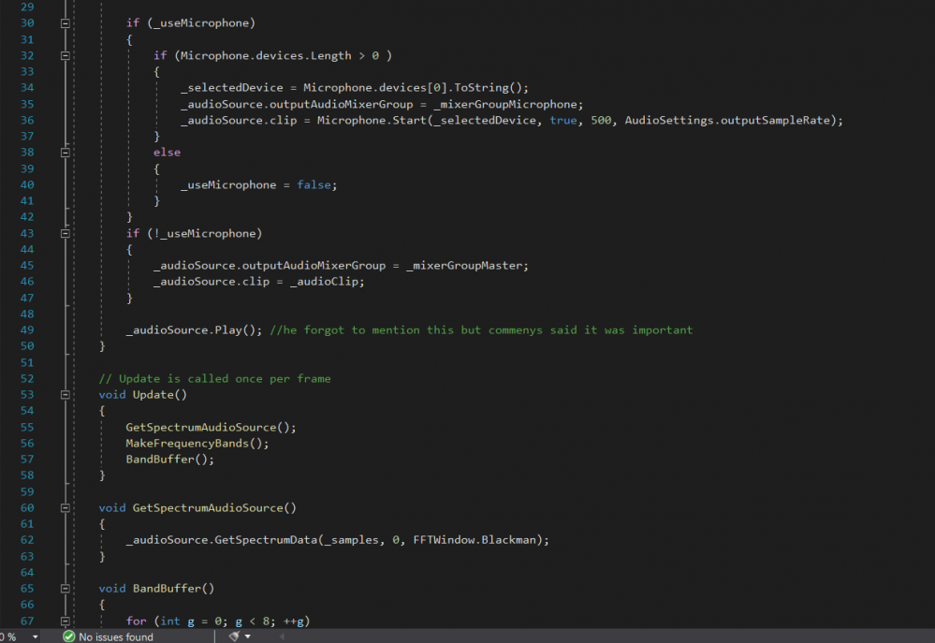Image resolution: width=935 pixels, height=643 pixels.
Task: Collapse the 'if (!_useMicrophone)' block
Action: [x=65, y=233]
